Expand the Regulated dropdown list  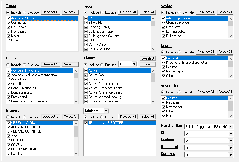[x=230, y=148]
